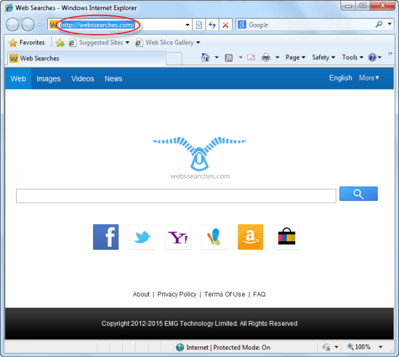Click the blue magnifier search button
This screenshot has height=357, width=399.
[358, 193]
